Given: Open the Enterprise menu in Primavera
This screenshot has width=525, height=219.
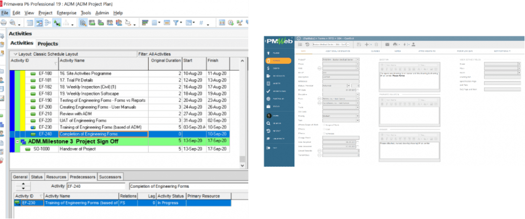Looking at the screenshot, I should (x=67, y=13).
